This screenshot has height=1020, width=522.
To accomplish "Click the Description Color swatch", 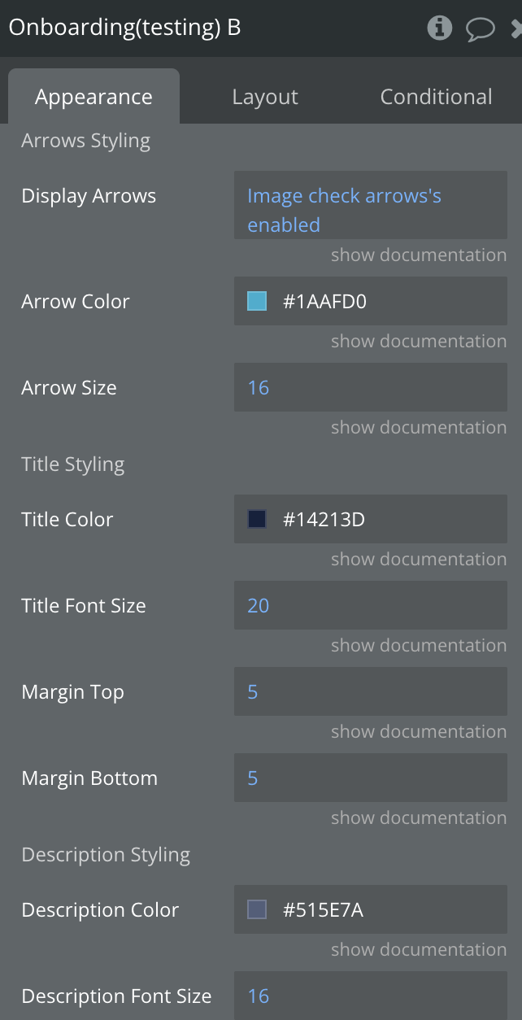I will pyautogui.click(x=257, y=910).
